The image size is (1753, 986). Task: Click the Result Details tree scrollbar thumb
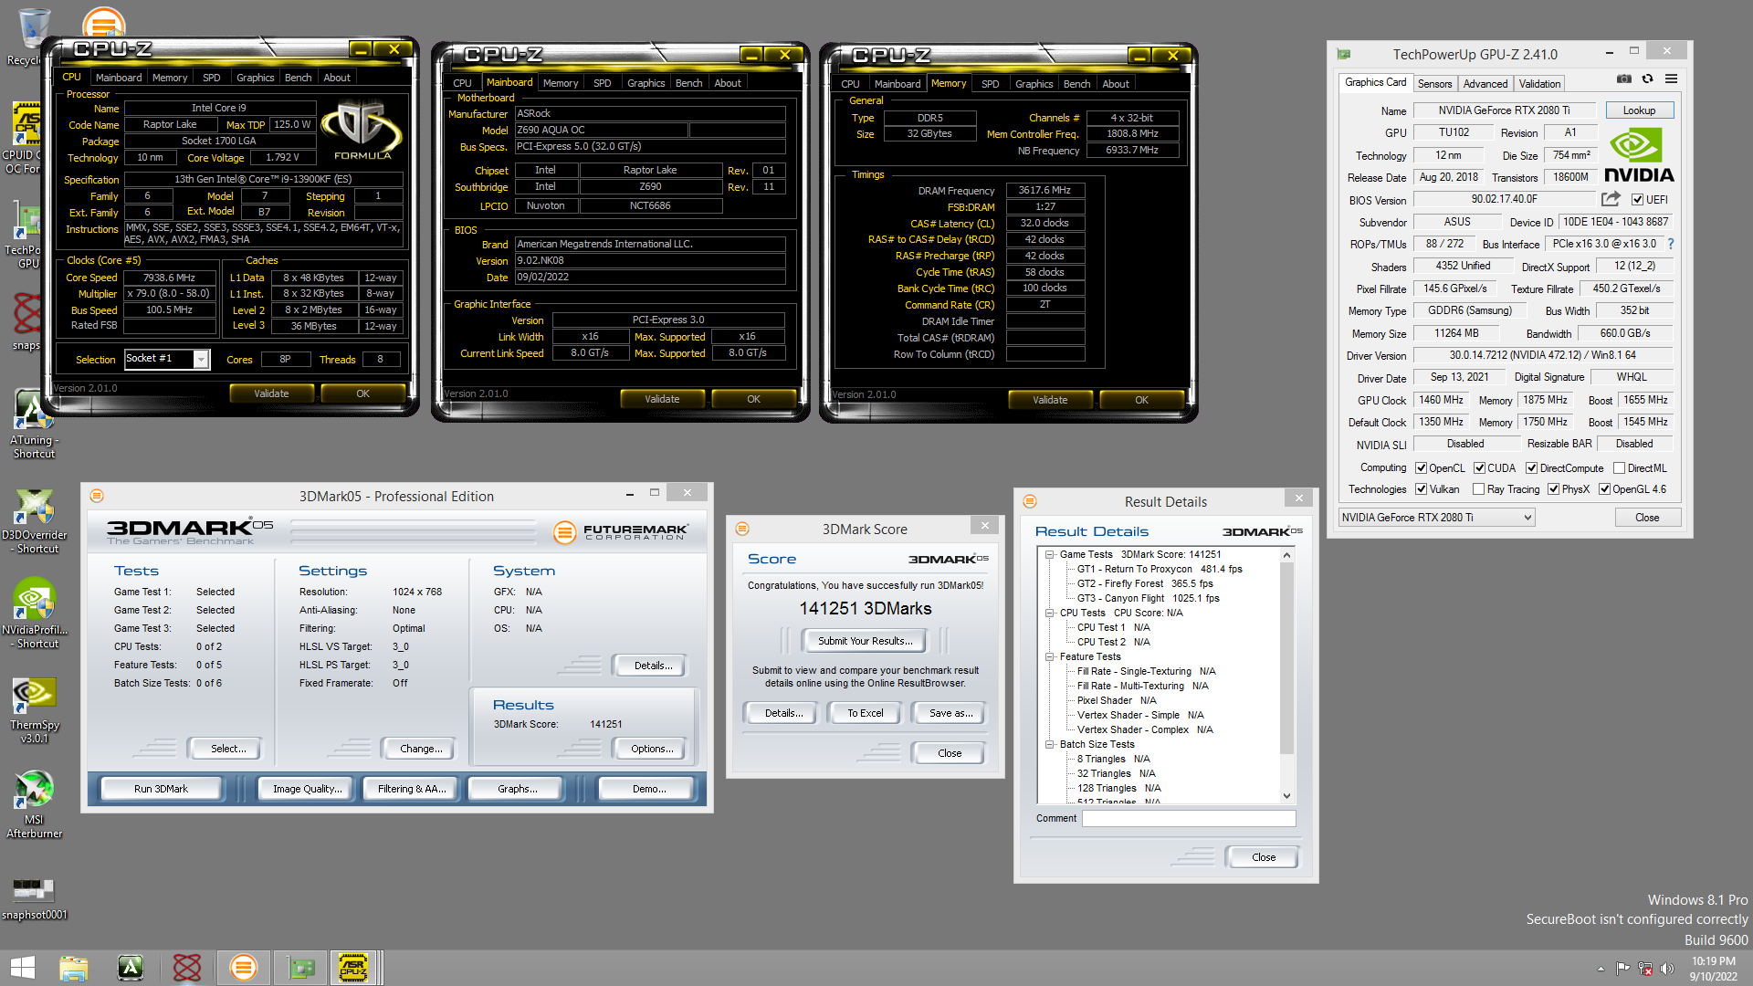(x=1287, y=657)
